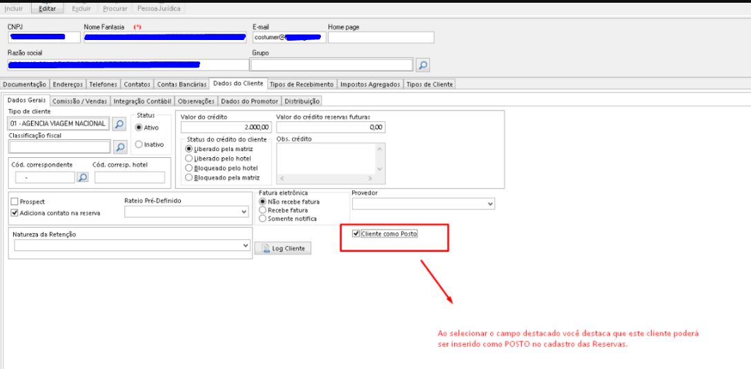Click the Pessoa Jurídica button
The image size is (751, 369).
click(159, 8)
